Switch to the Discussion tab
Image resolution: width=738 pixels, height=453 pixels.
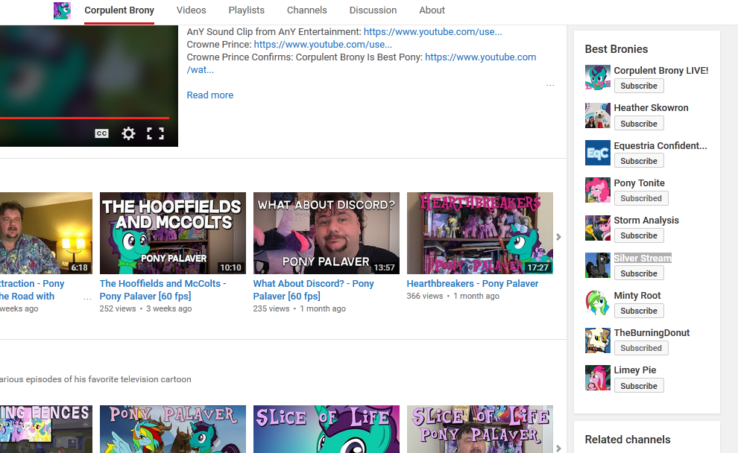373,10
